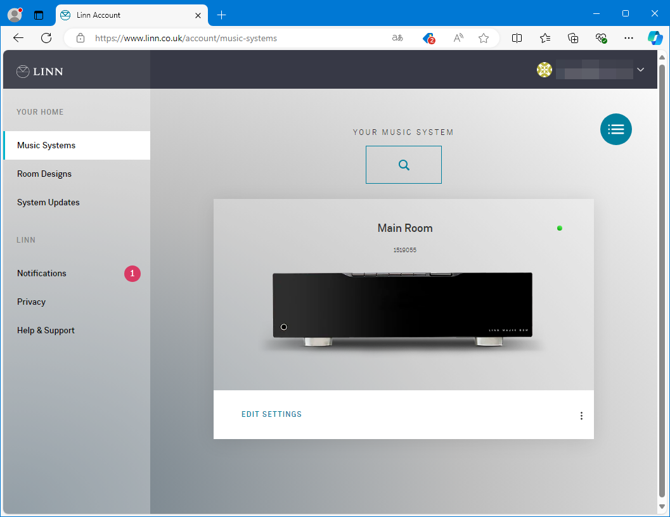This screenshot has width=670, height=517.
Task: Select the Linn Account tab
Action: (132, 15)
